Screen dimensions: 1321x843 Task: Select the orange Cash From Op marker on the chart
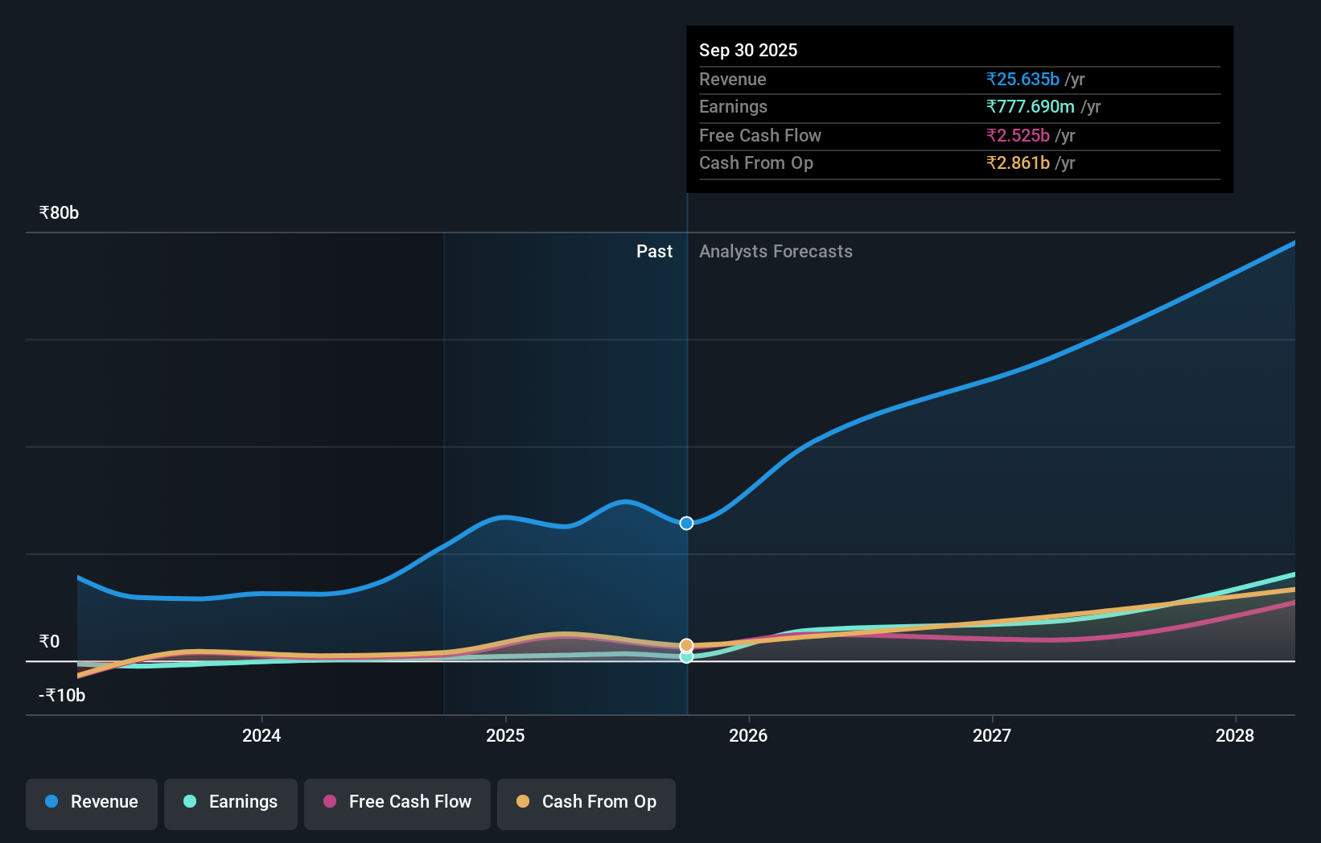click(686, 645)
